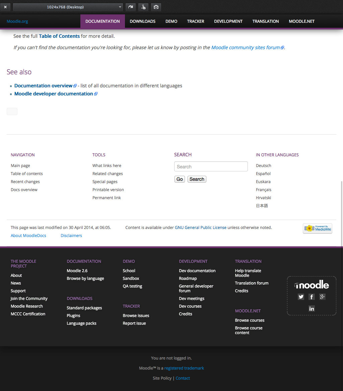Switch to Français language
343x391 pixels.
263,189
